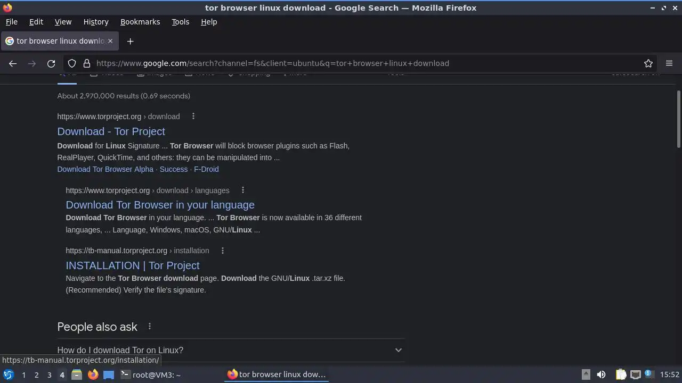
Task: Open the Firefox hamburger application menu
Action: coord(669,63)
